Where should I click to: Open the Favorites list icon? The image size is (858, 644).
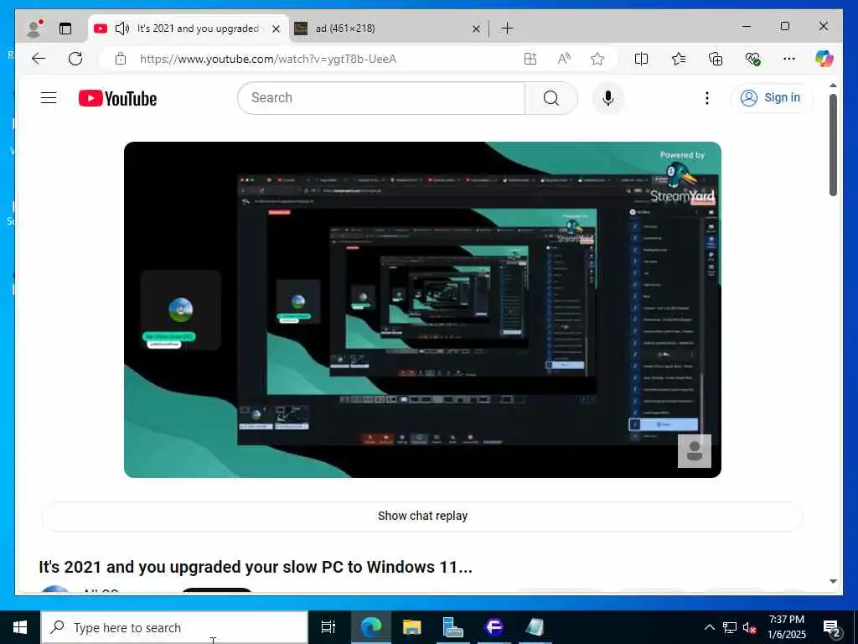679,59
